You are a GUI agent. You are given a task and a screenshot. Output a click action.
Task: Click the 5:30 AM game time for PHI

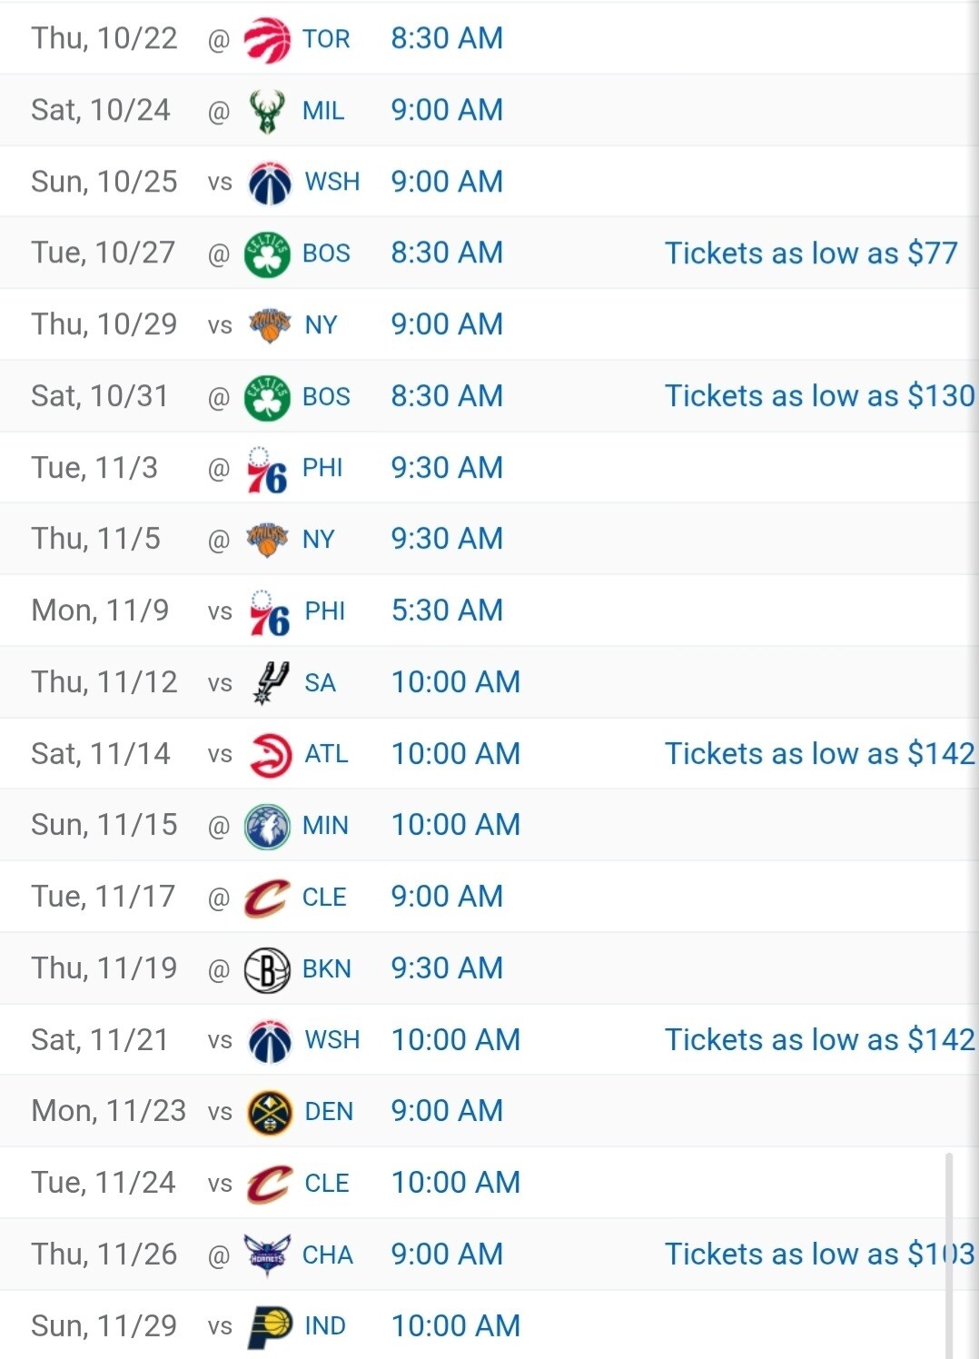tap(447, 610)
